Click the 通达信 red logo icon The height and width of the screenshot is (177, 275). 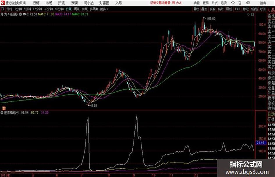[3, 3]
